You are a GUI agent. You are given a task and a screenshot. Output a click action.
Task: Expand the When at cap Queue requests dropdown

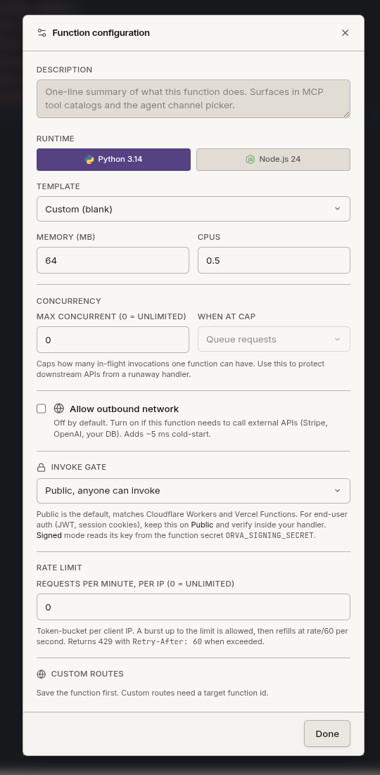point(274,339)
